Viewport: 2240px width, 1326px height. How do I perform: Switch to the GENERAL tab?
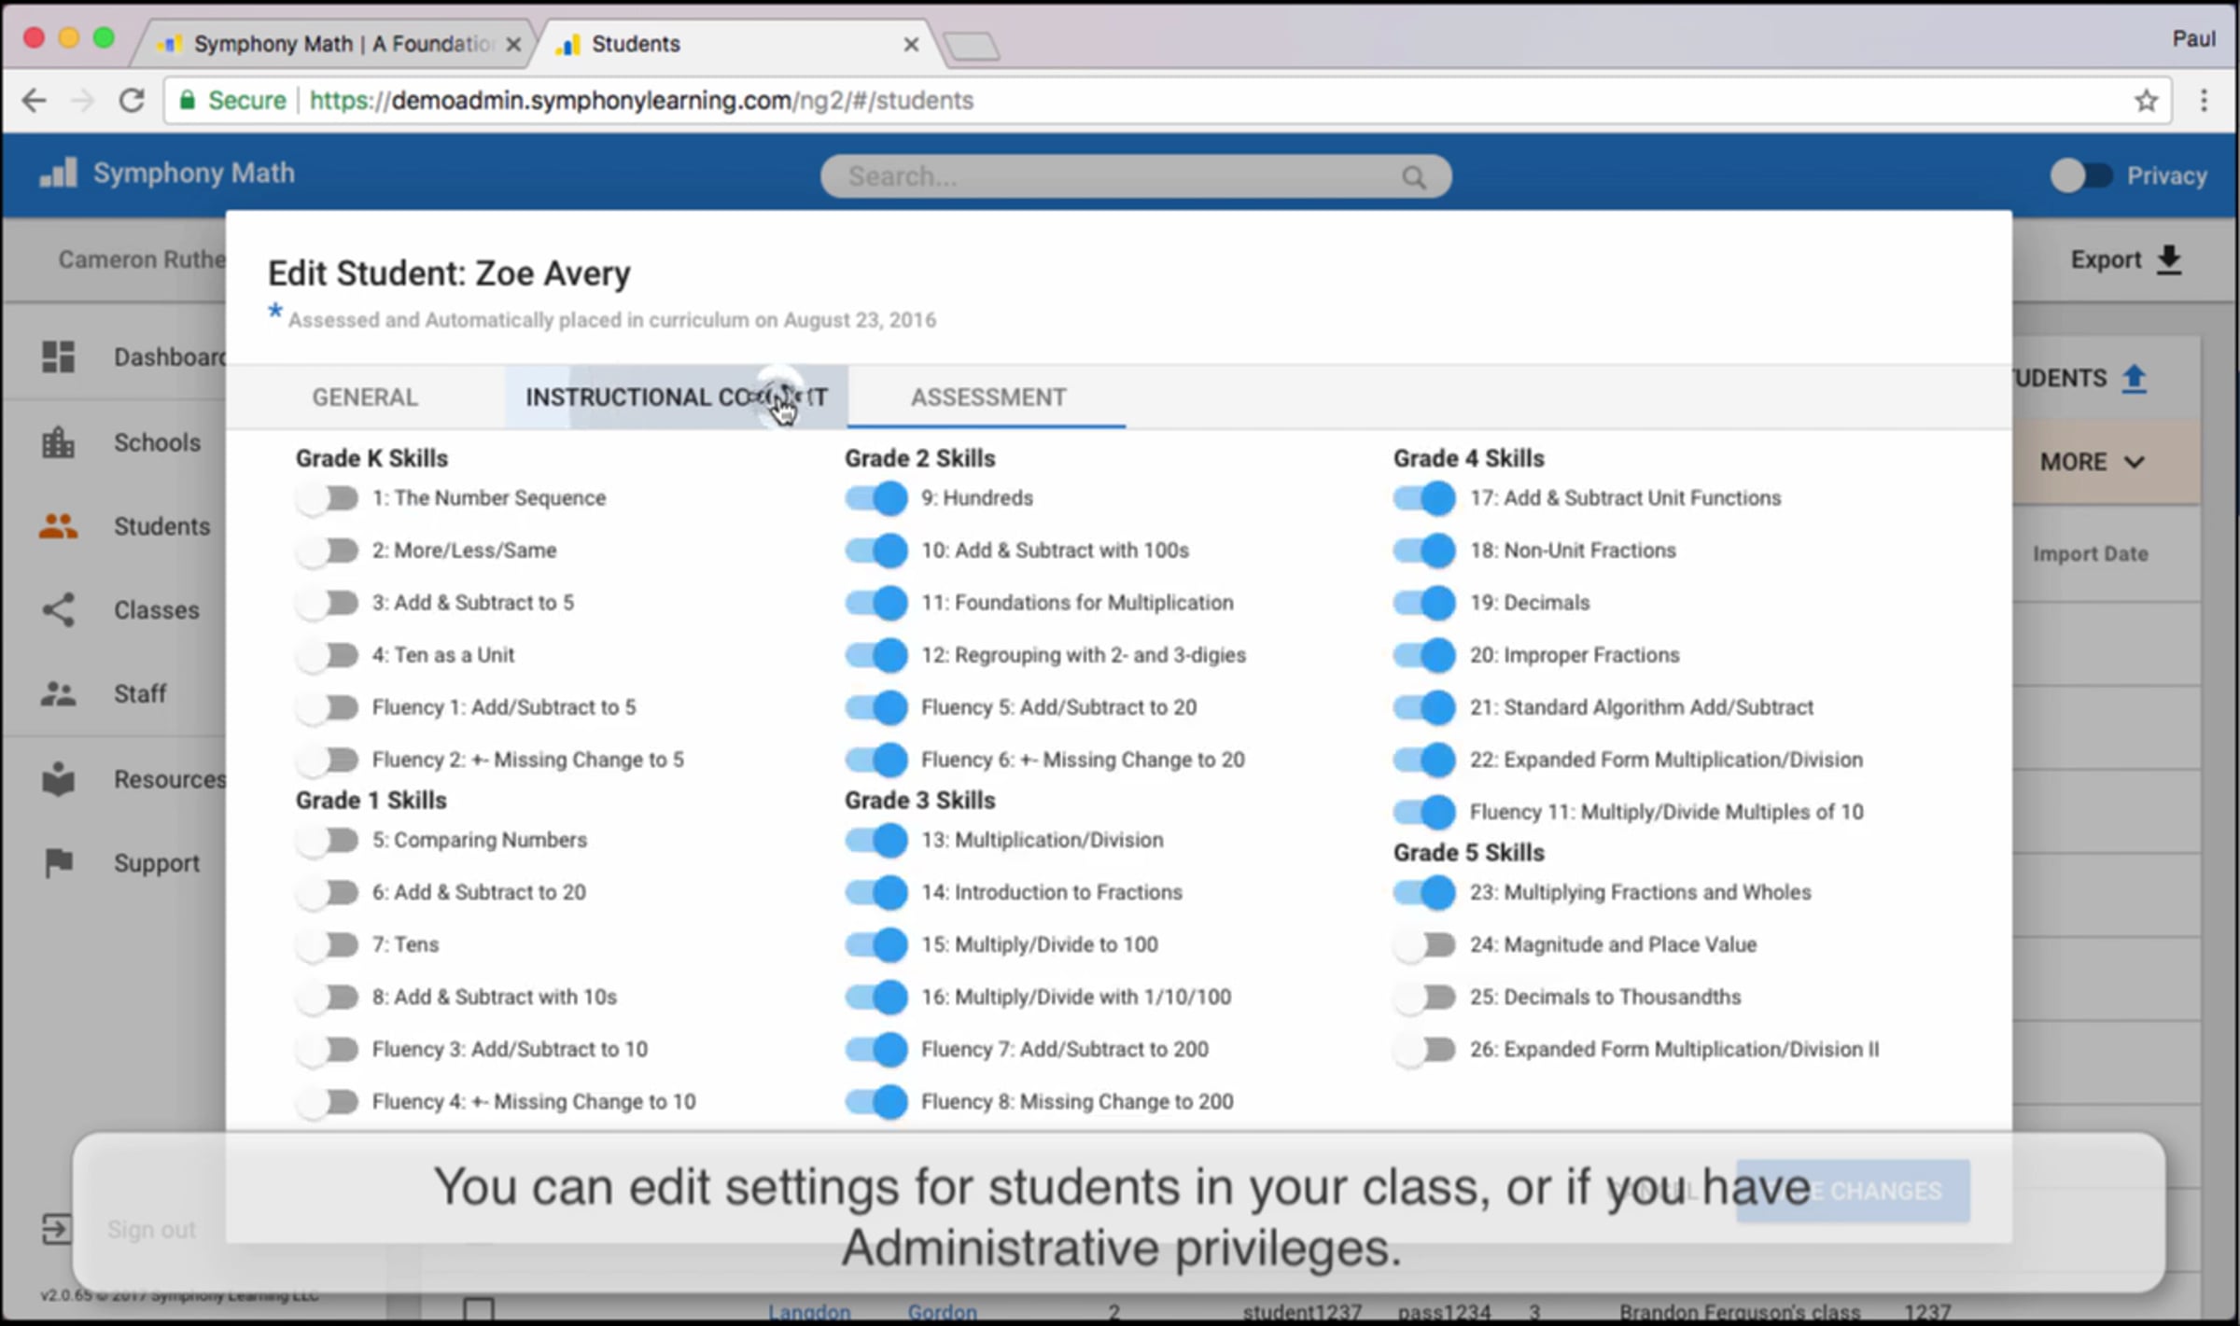(x=365, y=398)
